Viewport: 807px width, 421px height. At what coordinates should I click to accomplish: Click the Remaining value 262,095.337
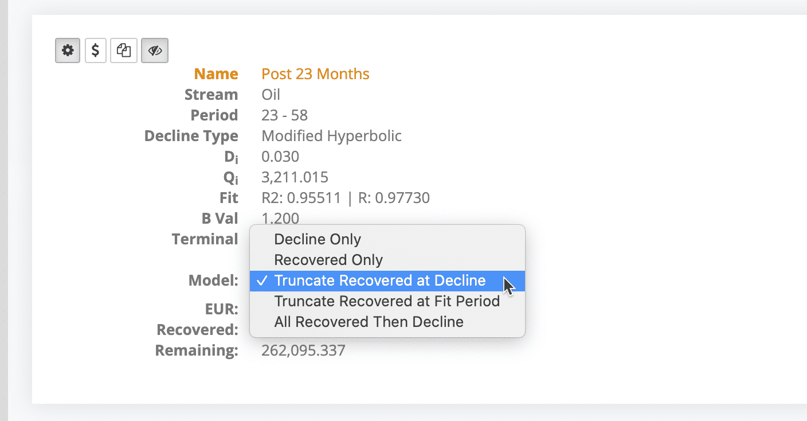pos(303,350)
